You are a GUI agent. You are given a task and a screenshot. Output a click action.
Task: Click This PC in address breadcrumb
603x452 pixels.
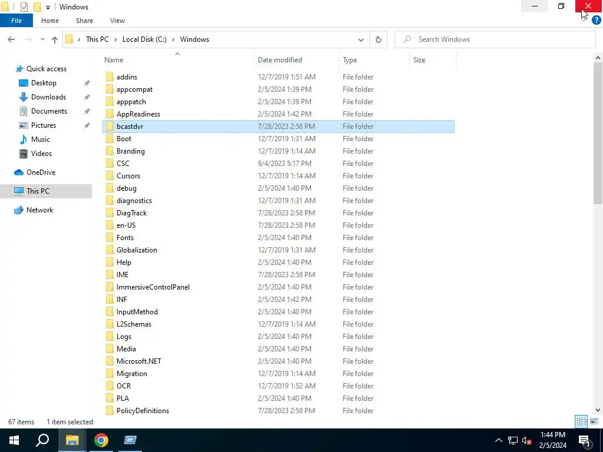[97, 39]
